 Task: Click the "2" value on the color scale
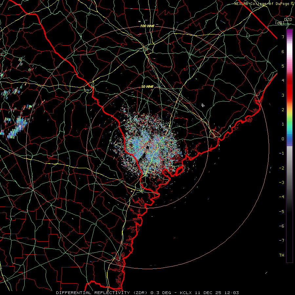click(x=283, y=110)
